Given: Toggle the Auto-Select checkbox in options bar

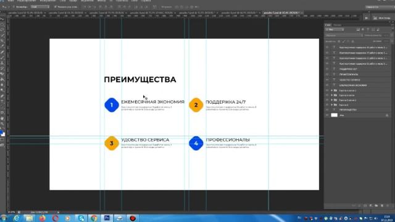Looking at the screenshot, I should 14,7.
